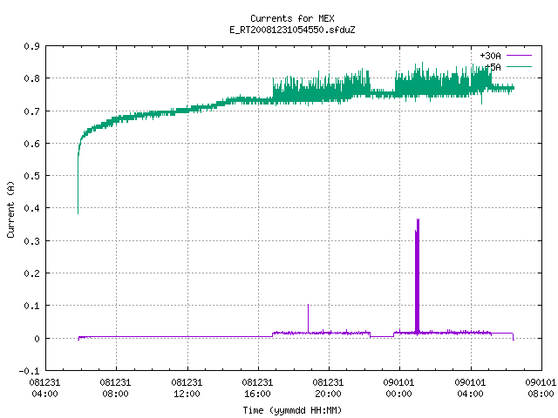558x418 pixels.
Task: Click the '+5A' legend label
Action: tap(493, 67)
